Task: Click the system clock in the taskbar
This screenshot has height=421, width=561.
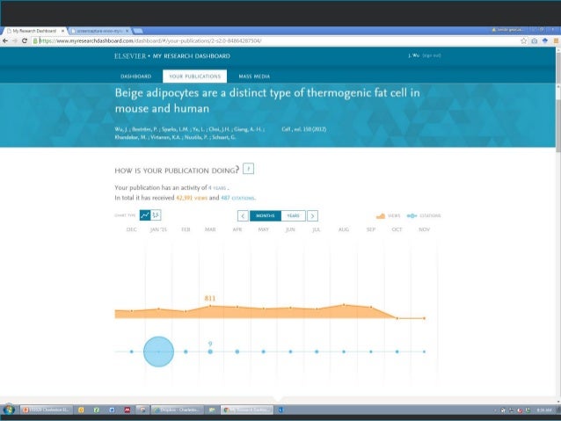Action: (x=544, y=410)
